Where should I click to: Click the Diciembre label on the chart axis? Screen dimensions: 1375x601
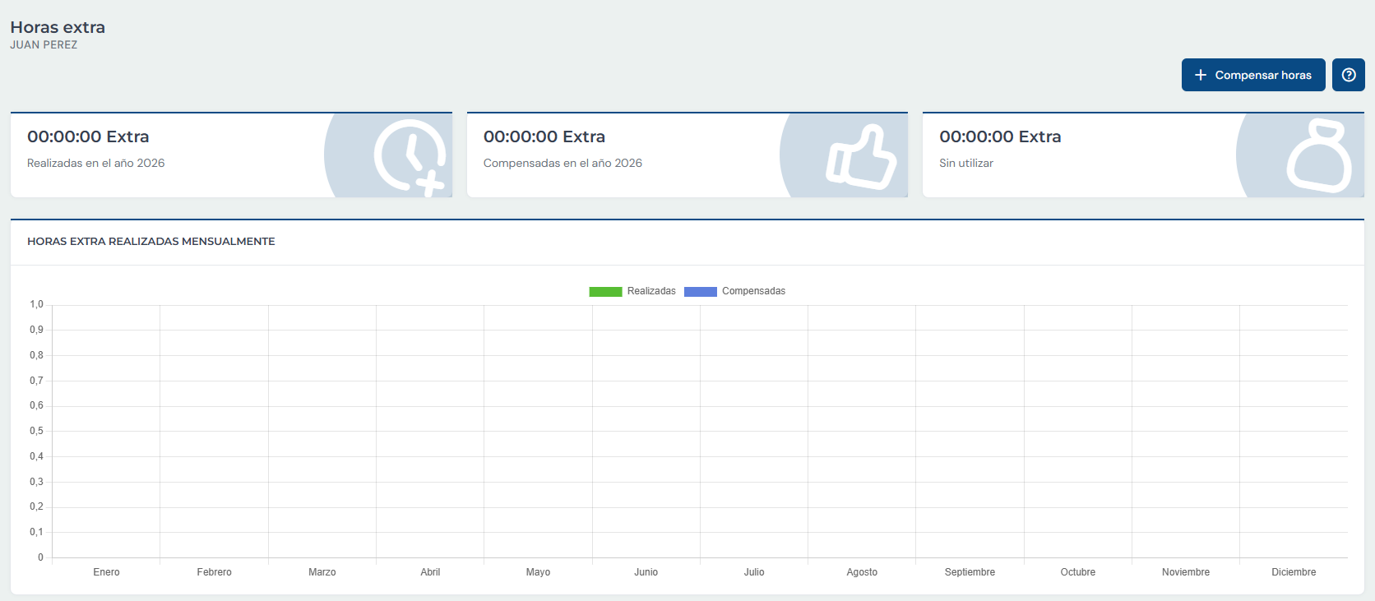[1294, 572]
